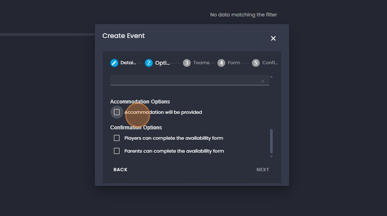387x216 pixels.
Task: Click the scroll-up arrow beside the text area
Action: click(x=271, y=77)
